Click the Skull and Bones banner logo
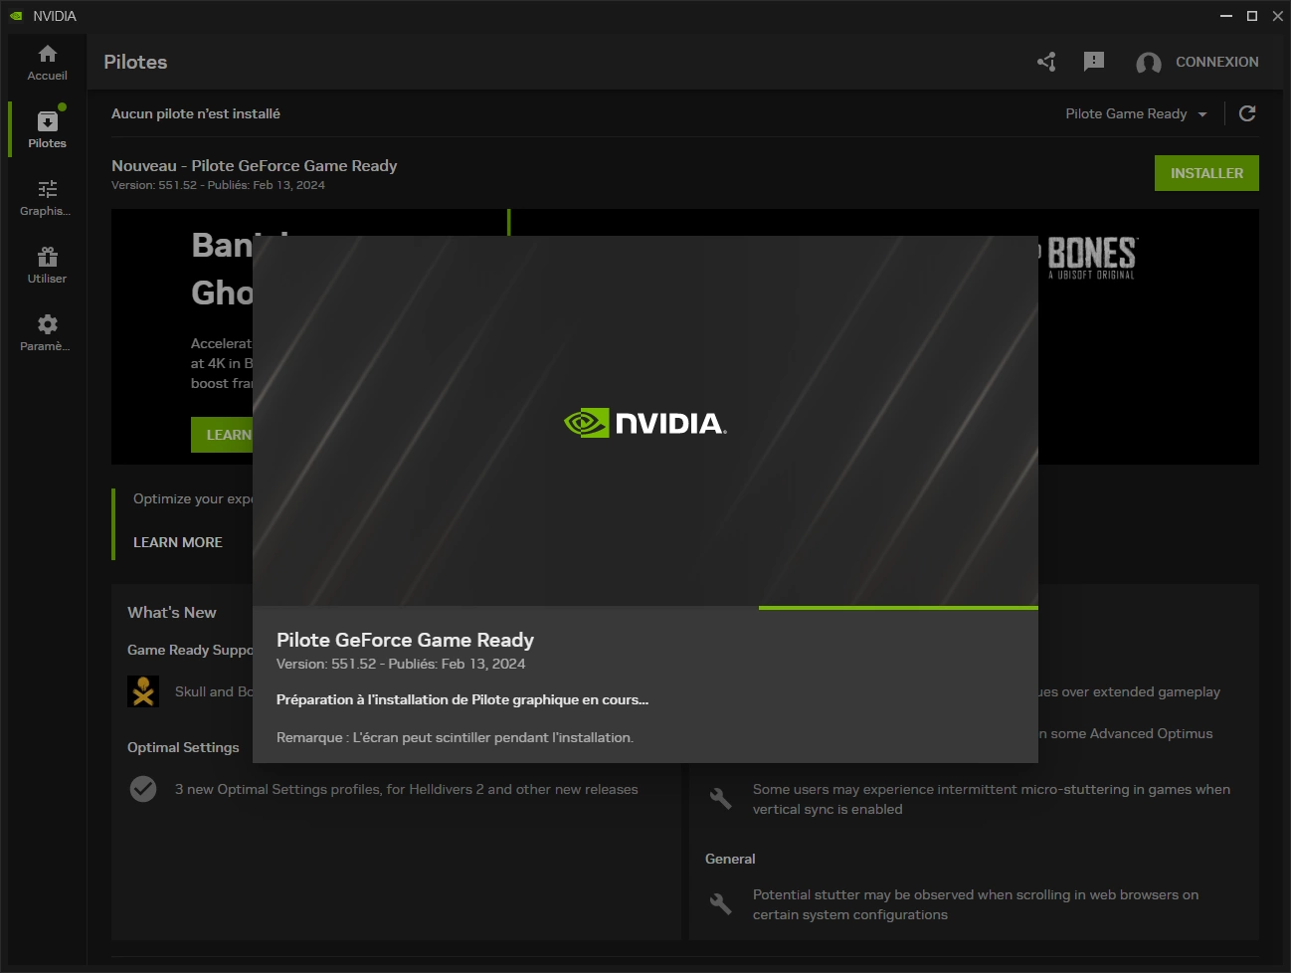1291x973 pixels. point(1091,258)
